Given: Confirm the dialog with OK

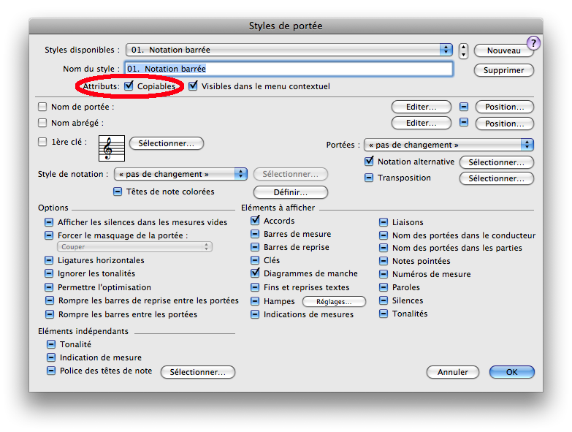Looking at the screenshot, I should (511, 372).
